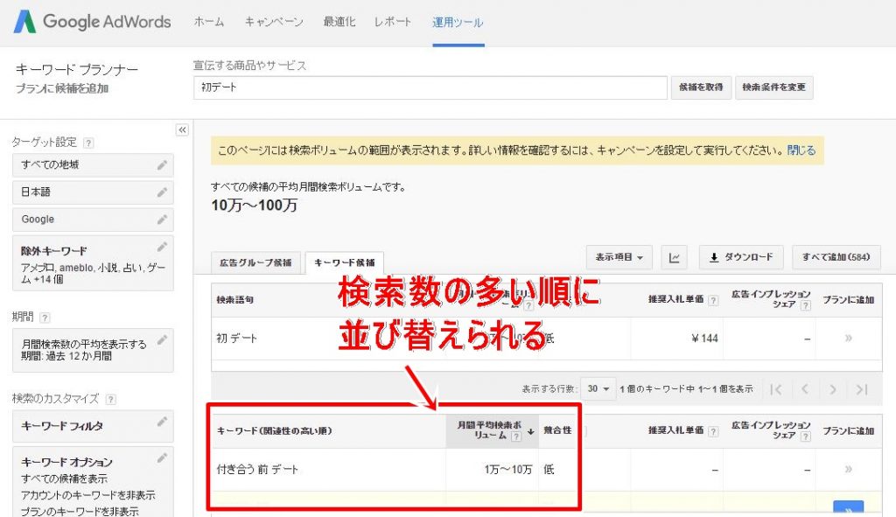Click the blue add button at bottom right
This screenshot has width=896, height=517.
click(x=849, y=508)
